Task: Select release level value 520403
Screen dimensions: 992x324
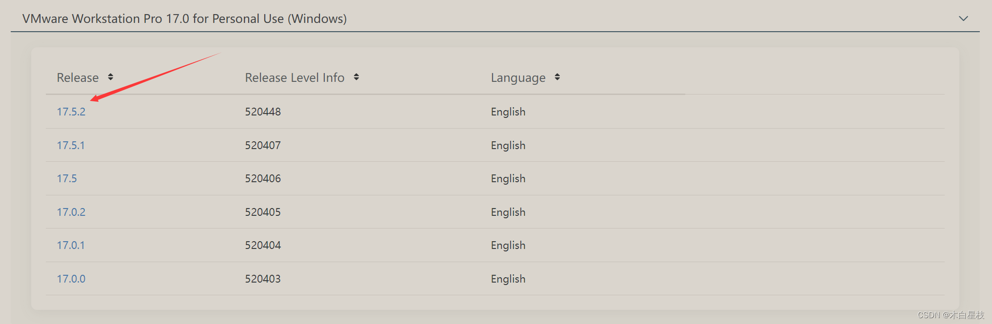Action: click(263, 279)
